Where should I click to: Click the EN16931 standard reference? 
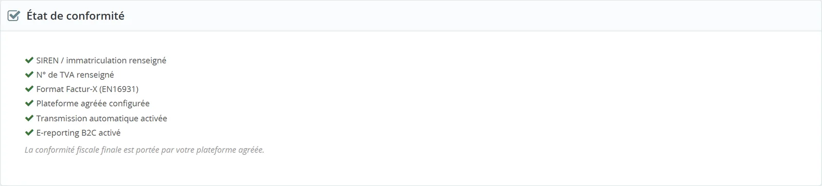(119, 89)
